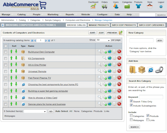Switch to Manage Products

pos(99,25)
